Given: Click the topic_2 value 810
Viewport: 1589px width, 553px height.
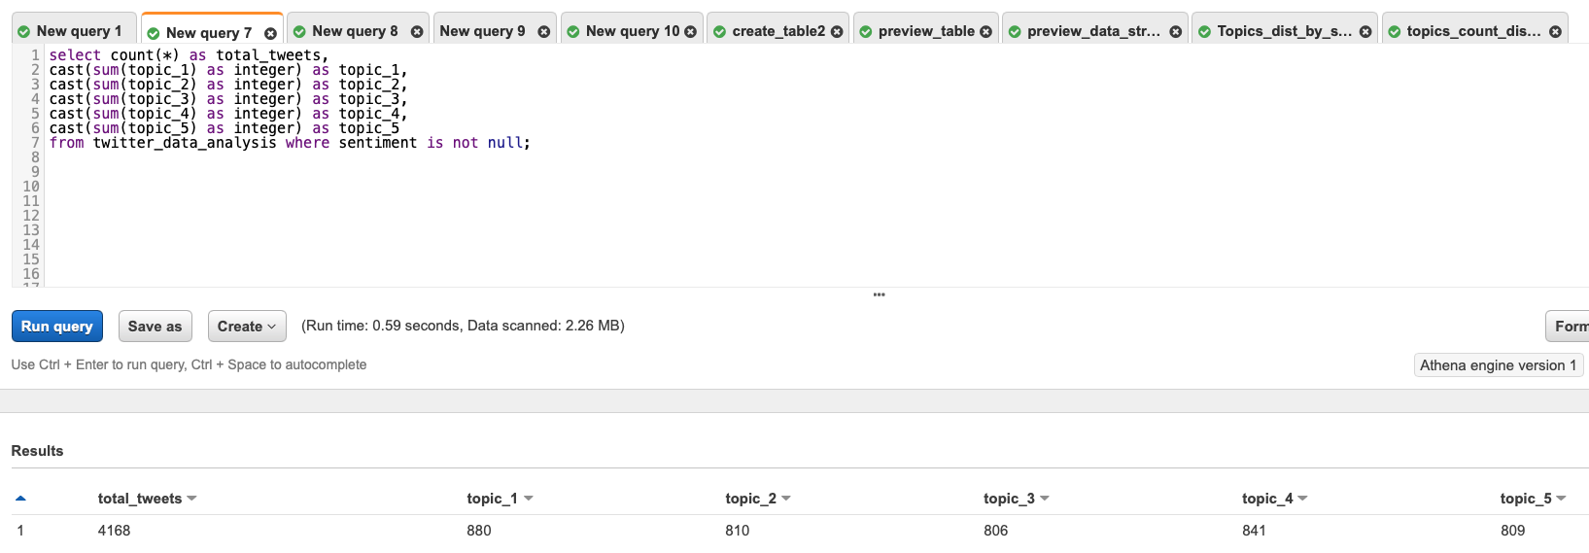Looking at the screenshot, I should [738, 531].
